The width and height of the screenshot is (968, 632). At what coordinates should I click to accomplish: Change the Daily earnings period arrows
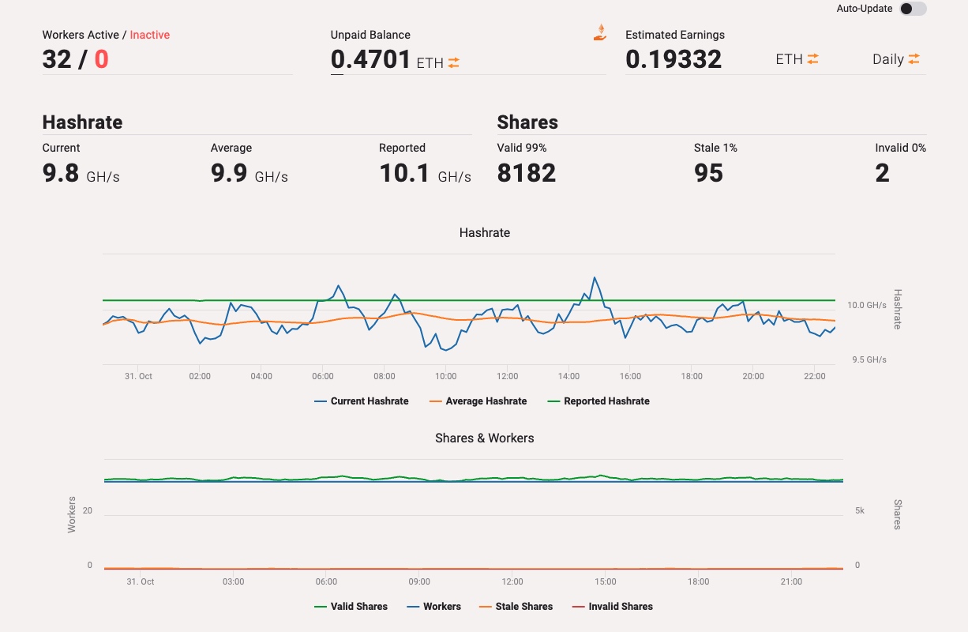(914, 58)
